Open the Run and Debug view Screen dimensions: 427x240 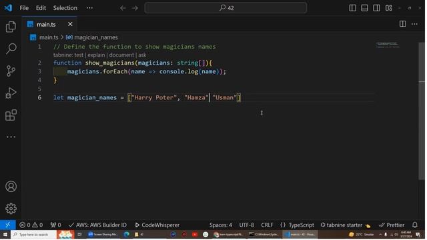point(11,93)
